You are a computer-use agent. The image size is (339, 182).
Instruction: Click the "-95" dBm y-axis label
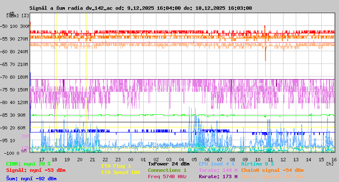click(4, 141)
